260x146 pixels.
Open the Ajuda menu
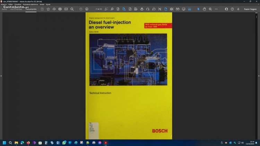click(x=48, y=4)
